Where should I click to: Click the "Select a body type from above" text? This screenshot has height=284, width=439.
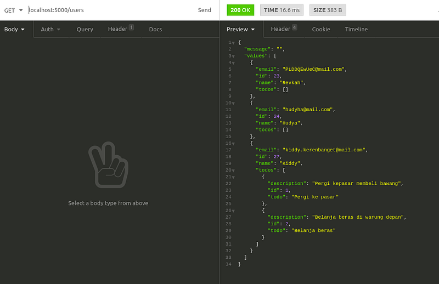click(108, 203)
